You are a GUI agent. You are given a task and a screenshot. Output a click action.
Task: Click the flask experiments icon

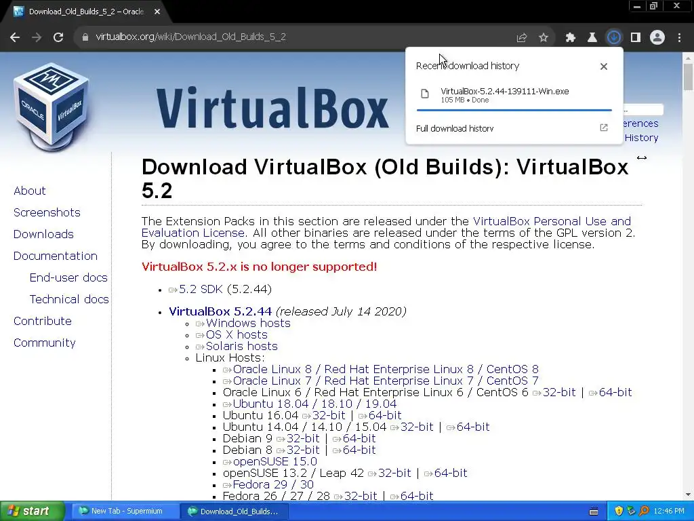[592, 38]
